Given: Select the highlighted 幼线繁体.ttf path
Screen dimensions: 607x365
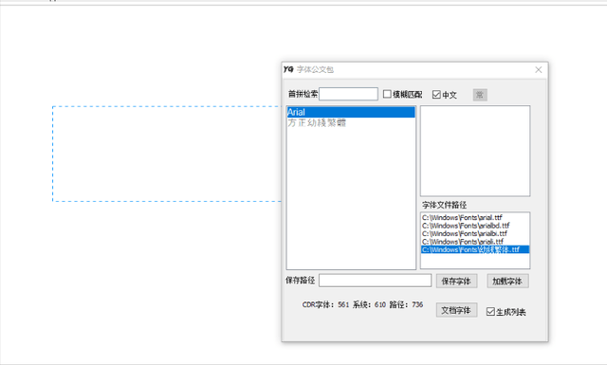Looking at the screenshot, I should tap(475, 249).
